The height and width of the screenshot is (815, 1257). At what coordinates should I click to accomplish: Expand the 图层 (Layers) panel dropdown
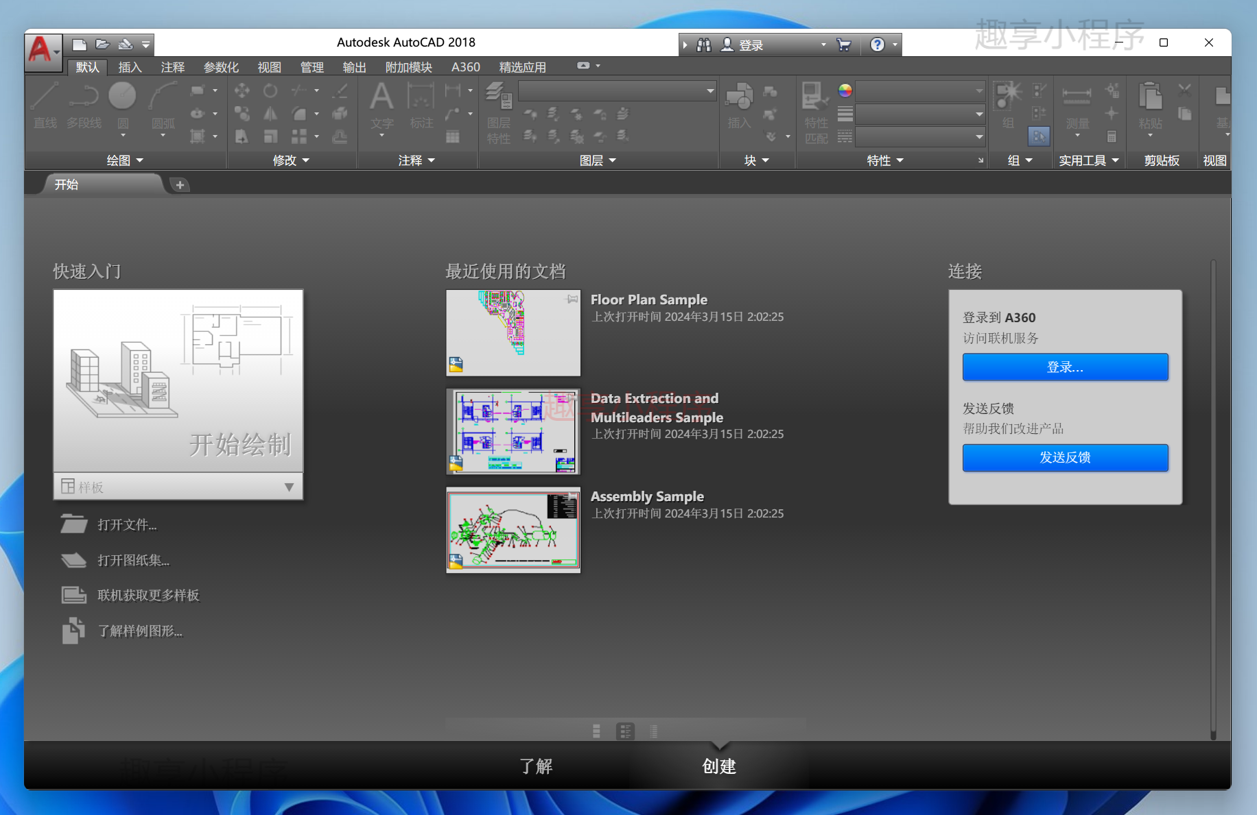(x=598, y=160)
